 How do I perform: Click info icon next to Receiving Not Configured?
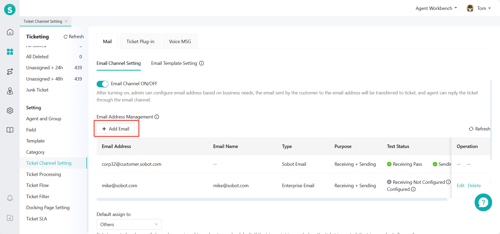click(448, 182)
